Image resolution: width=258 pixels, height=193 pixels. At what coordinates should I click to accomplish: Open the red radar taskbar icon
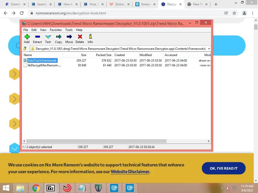[x=67, y=188]
